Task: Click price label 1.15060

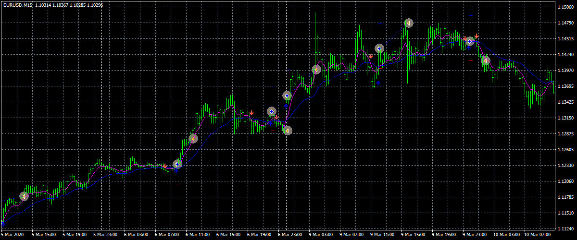Action: point(565,7)
